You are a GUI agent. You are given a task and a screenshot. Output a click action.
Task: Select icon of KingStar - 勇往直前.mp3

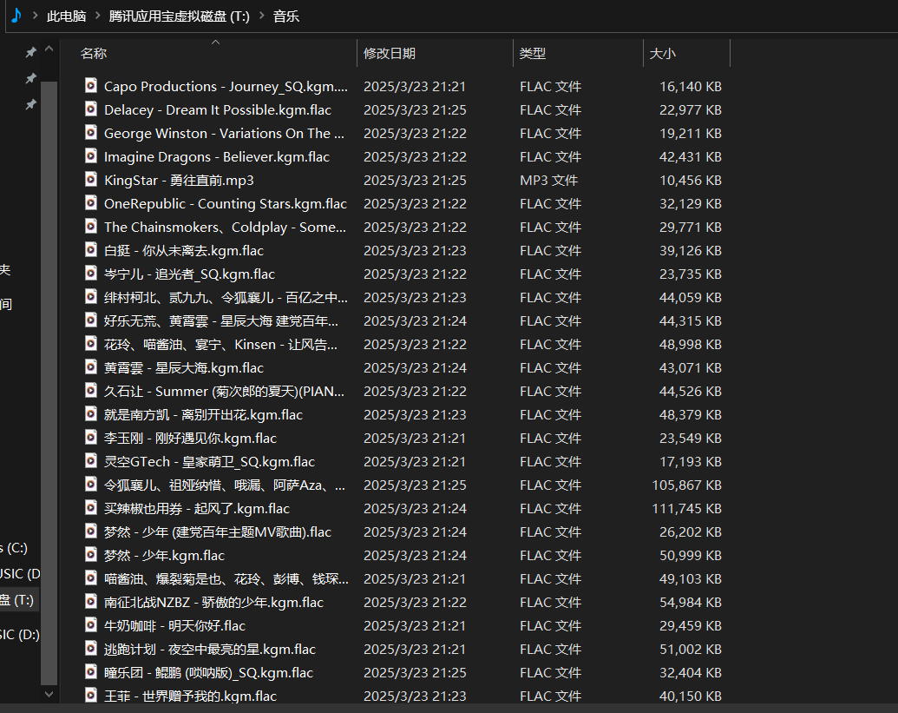point(90,180)
